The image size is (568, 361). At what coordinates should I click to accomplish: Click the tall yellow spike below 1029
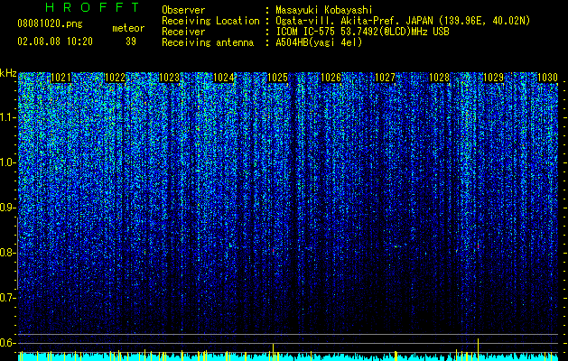[x=479, y=349]
